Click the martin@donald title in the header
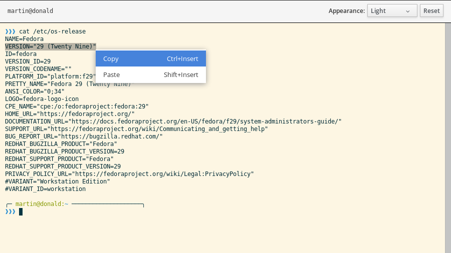451x253 pixels. click(30, 11)
